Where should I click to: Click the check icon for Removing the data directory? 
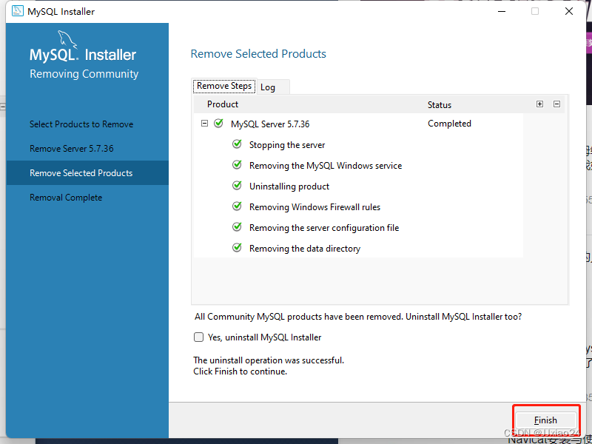237,248
